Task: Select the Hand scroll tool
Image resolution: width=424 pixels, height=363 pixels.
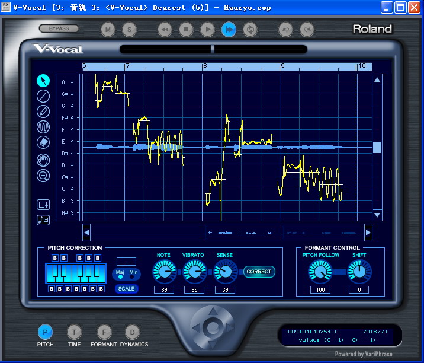Action: point(43,160)
